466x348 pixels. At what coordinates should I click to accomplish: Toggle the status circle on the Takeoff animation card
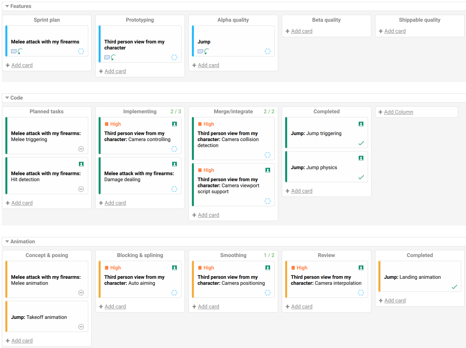(81, 327)
